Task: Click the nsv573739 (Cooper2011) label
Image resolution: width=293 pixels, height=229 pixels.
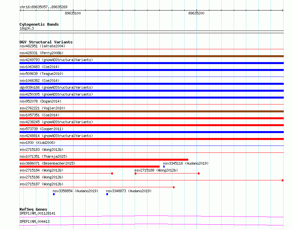Action: (x=41, y=129)
